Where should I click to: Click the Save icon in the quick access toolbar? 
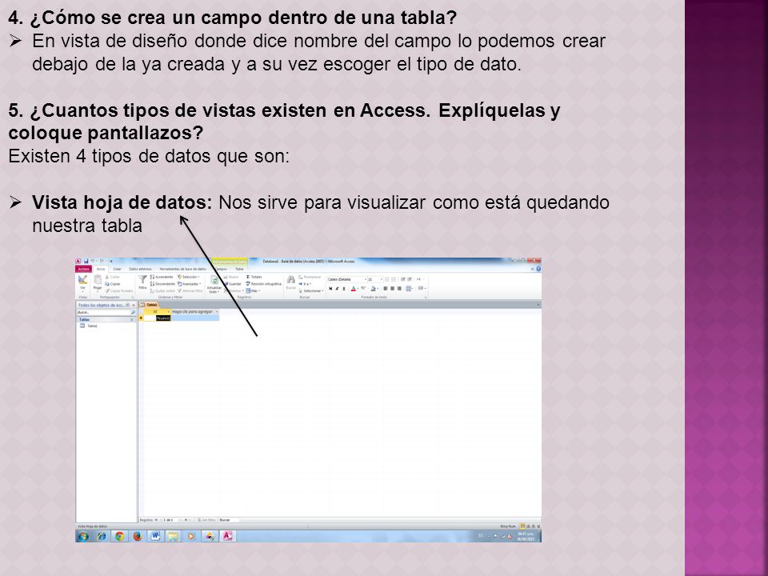click(86, 262)
